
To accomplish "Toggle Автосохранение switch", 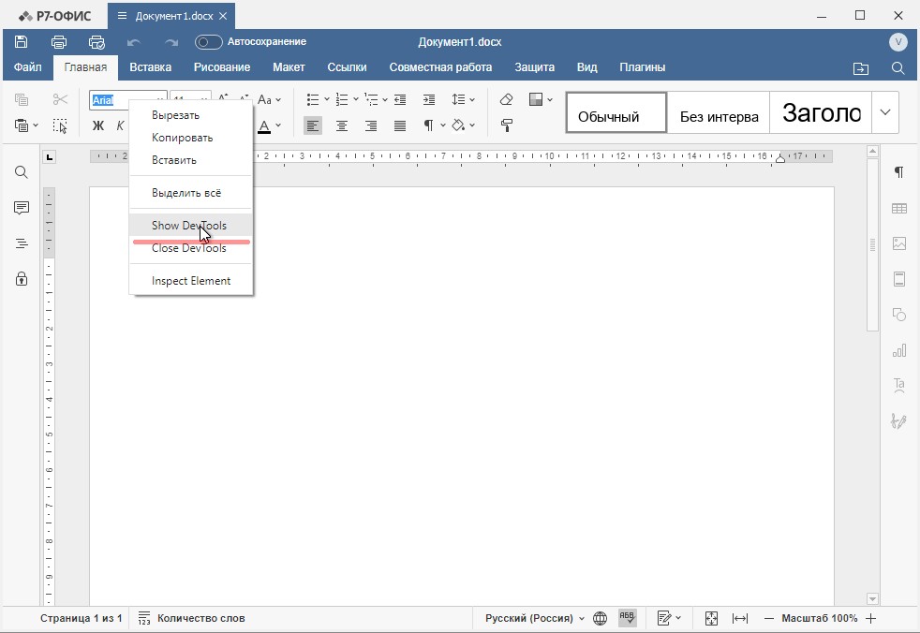I will click(x=207, y=41).
